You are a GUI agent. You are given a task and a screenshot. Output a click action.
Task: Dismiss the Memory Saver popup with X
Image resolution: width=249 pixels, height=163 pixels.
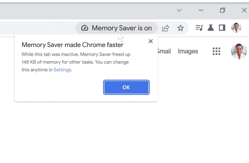[x=151, y=41]
